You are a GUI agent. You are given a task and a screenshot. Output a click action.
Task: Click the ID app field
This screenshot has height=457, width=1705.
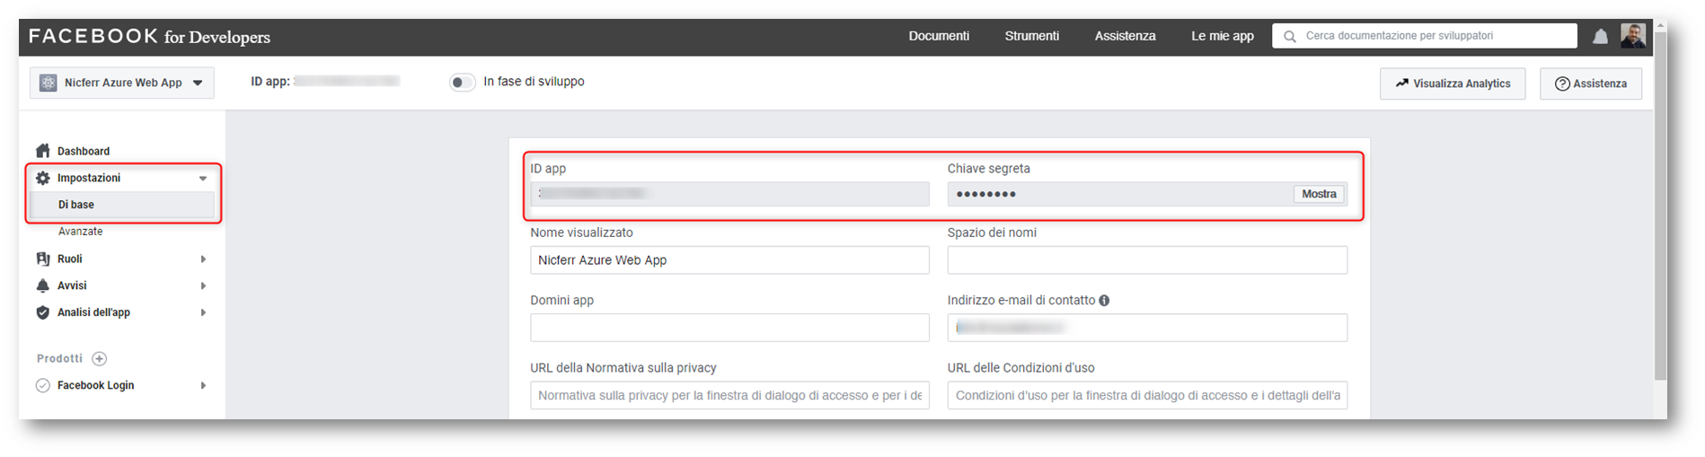click(729, 194)
